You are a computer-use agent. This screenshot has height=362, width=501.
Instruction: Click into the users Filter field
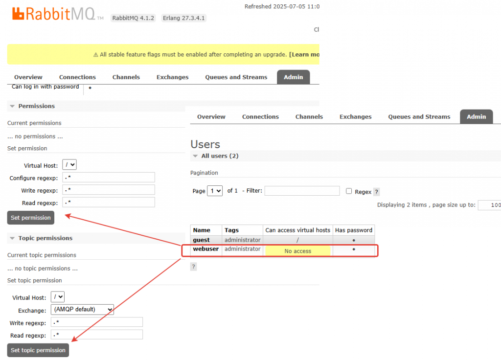(302, 191)
